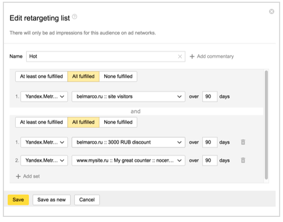283x222 pixels.
Task: Open Yandex.Metr dropdown for My great counter row
Action: coord(44,160)
